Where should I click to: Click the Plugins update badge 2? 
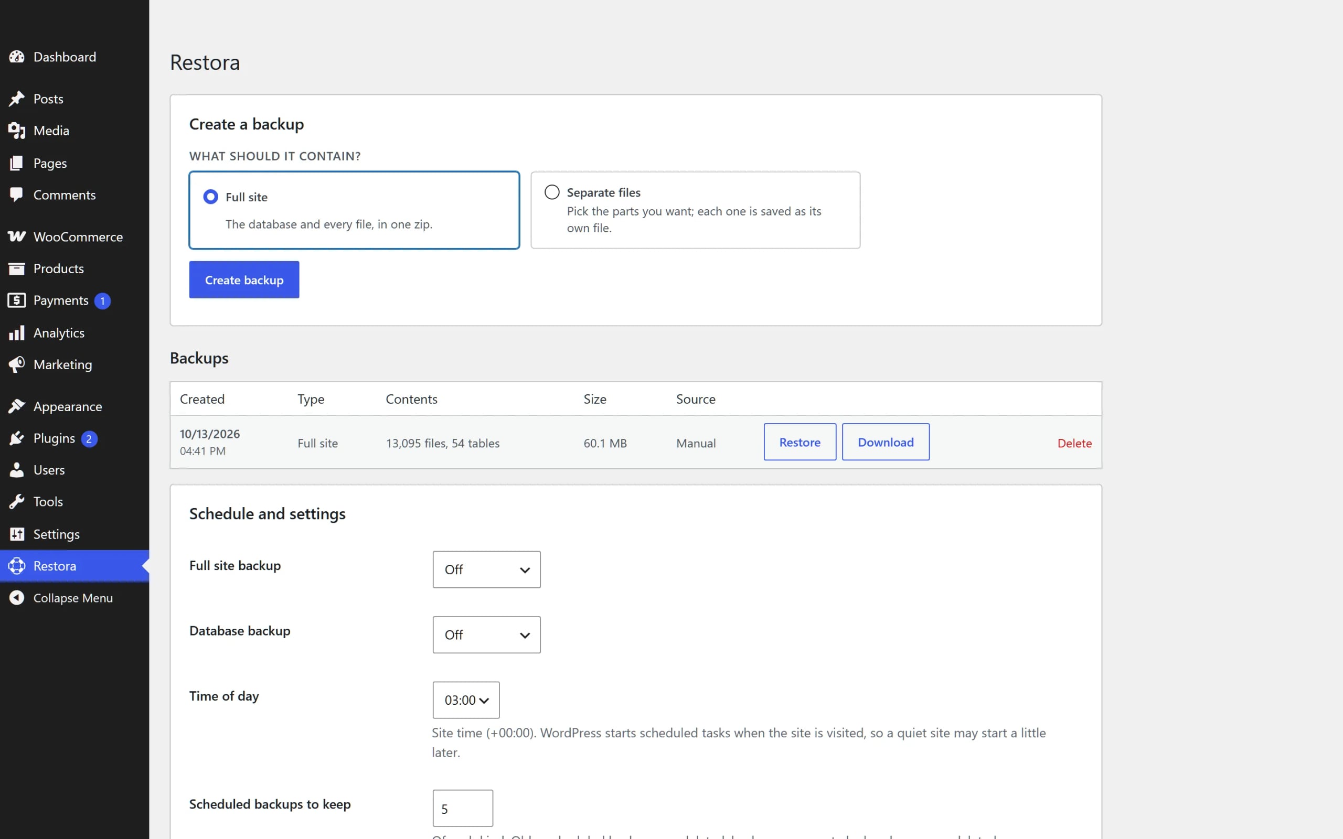(x=89, y=439)
